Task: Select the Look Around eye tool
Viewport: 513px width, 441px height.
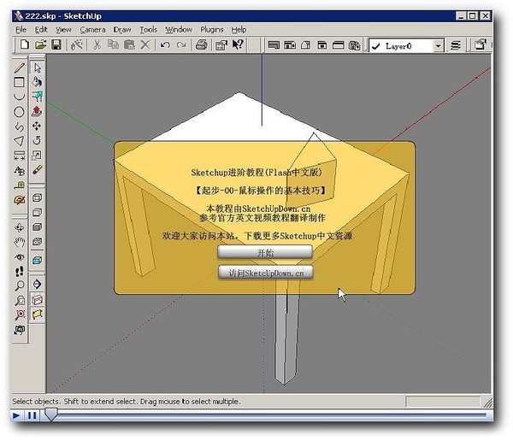Action: point(20,257)
